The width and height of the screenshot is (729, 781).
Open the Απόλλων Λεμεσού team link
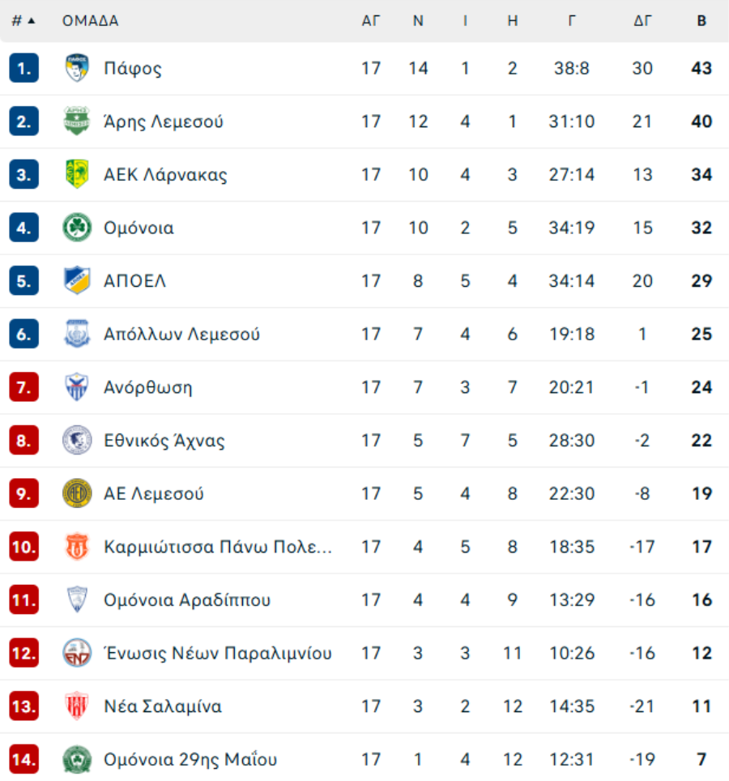(x=181, y=335)
